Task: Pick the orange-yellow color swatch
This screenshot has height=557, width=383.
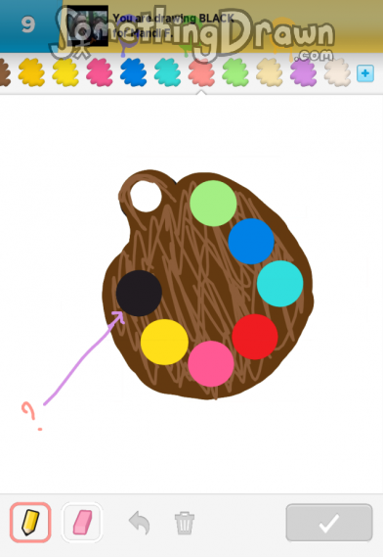Action: coord(31,72)
